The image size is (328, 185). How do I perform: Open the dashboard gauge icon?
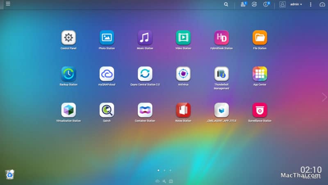pyautogui.click(x=322, y=4)
